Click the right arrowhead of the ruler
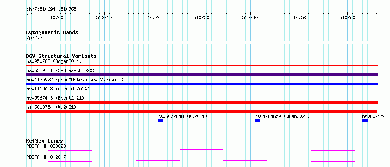Viewport: 390px width, 167px height. point(376,14)
